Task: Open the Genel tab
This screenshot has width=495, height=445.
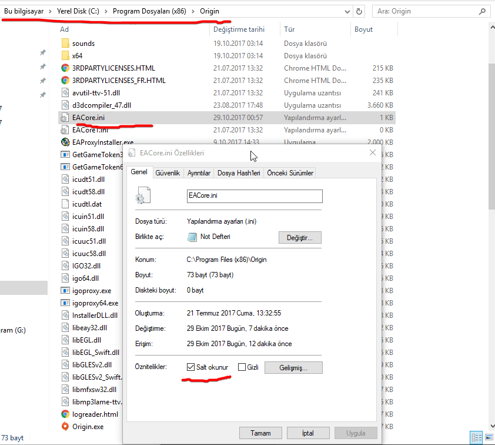Action: point(139,172)
